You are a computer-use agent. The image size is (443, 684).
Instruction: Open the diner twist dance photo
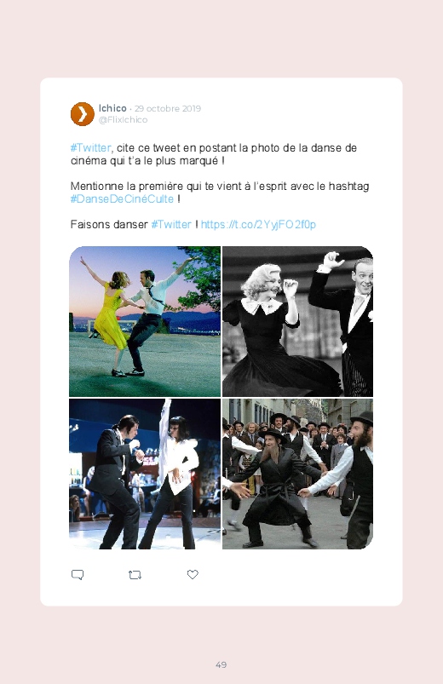[x=145, y=474]
